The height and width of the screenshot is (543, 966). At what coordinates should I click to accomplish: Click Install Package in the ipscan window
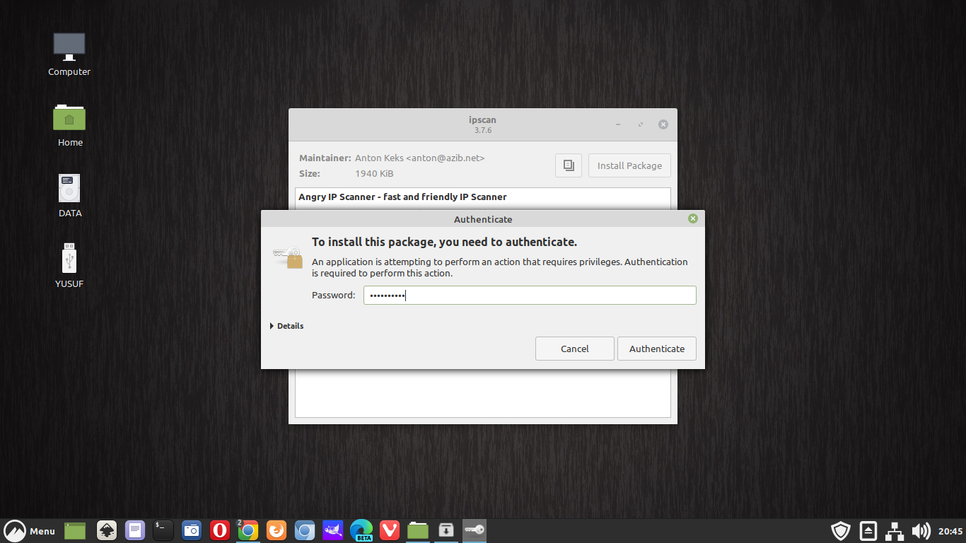coord(629,165)
